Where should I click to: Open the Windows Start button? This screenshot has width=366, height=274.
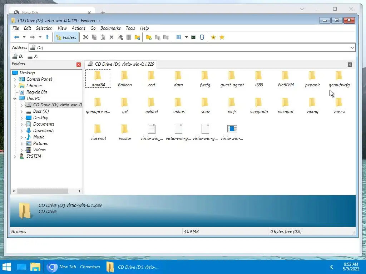point(7,267)
